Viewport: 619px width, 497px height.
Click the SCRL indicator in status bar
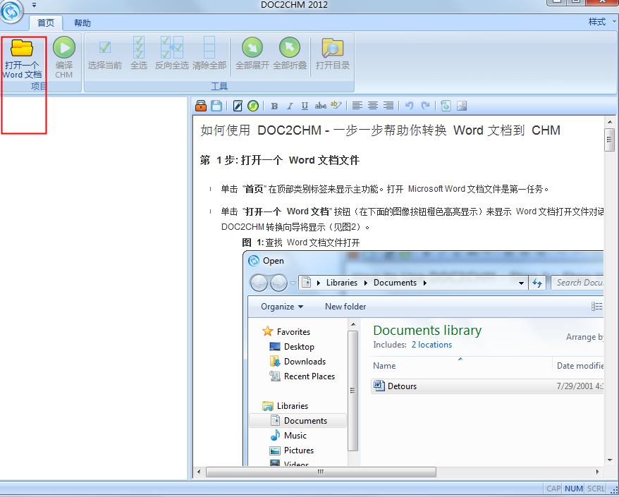pos(596,489)
